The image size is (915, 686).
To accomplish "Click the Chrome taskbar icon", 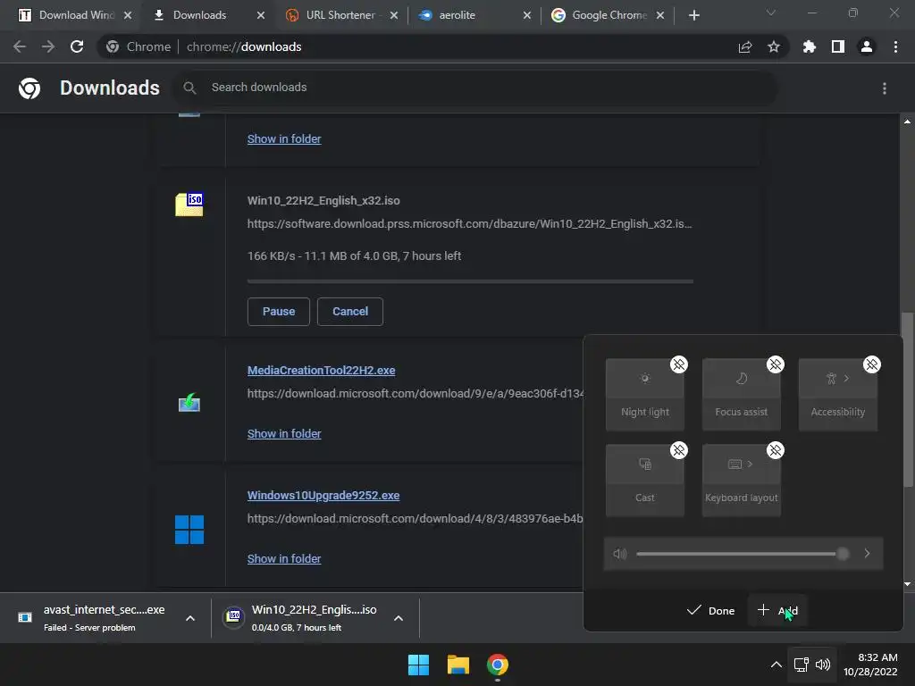I will (497, 665).
